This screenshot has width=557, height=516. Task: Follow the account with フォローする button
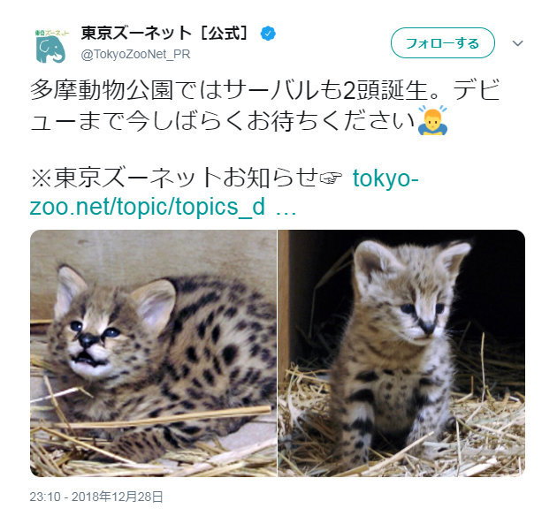[443, 43]
